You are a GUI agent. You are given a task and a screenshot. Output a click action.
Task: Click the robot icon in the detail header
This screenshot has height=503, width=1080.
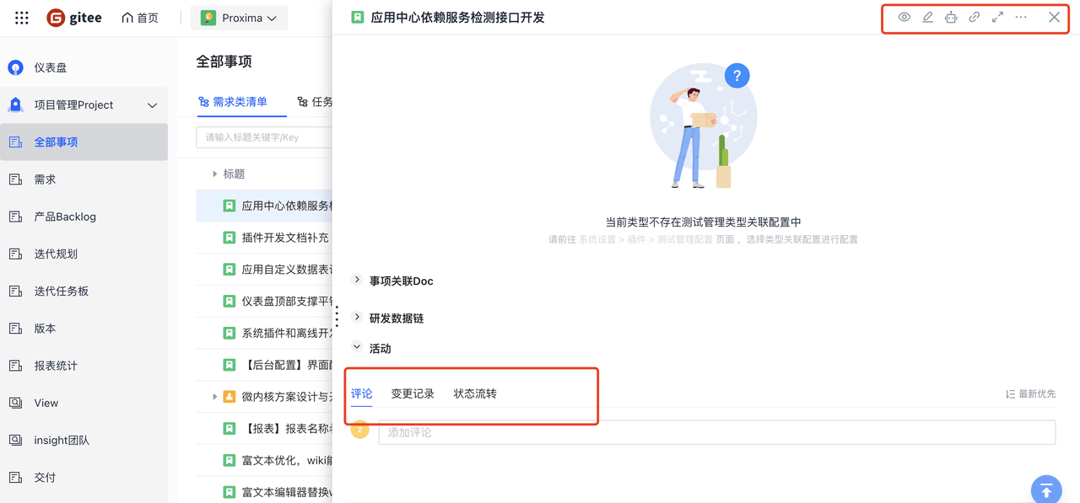click(x=951, y=17)
